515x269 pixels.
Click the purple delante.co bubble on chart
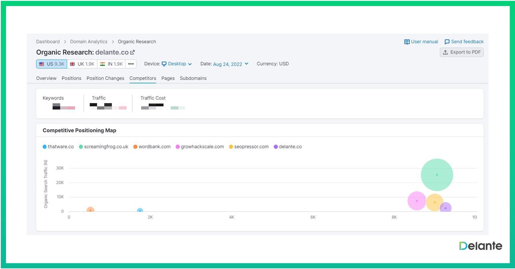click(x=445, y=208)
